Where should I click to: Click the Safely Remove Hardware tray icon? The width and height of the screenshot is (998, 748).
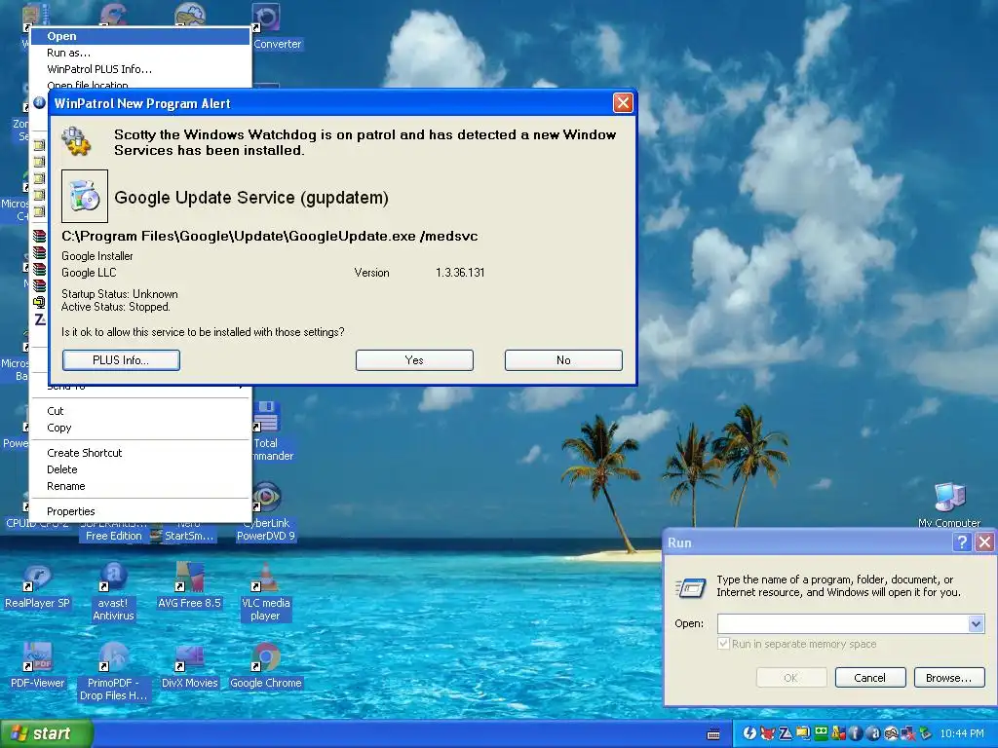click(926, 733)
